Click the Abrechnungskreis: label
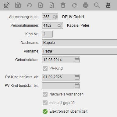117x117 pixels. point(24,17)
